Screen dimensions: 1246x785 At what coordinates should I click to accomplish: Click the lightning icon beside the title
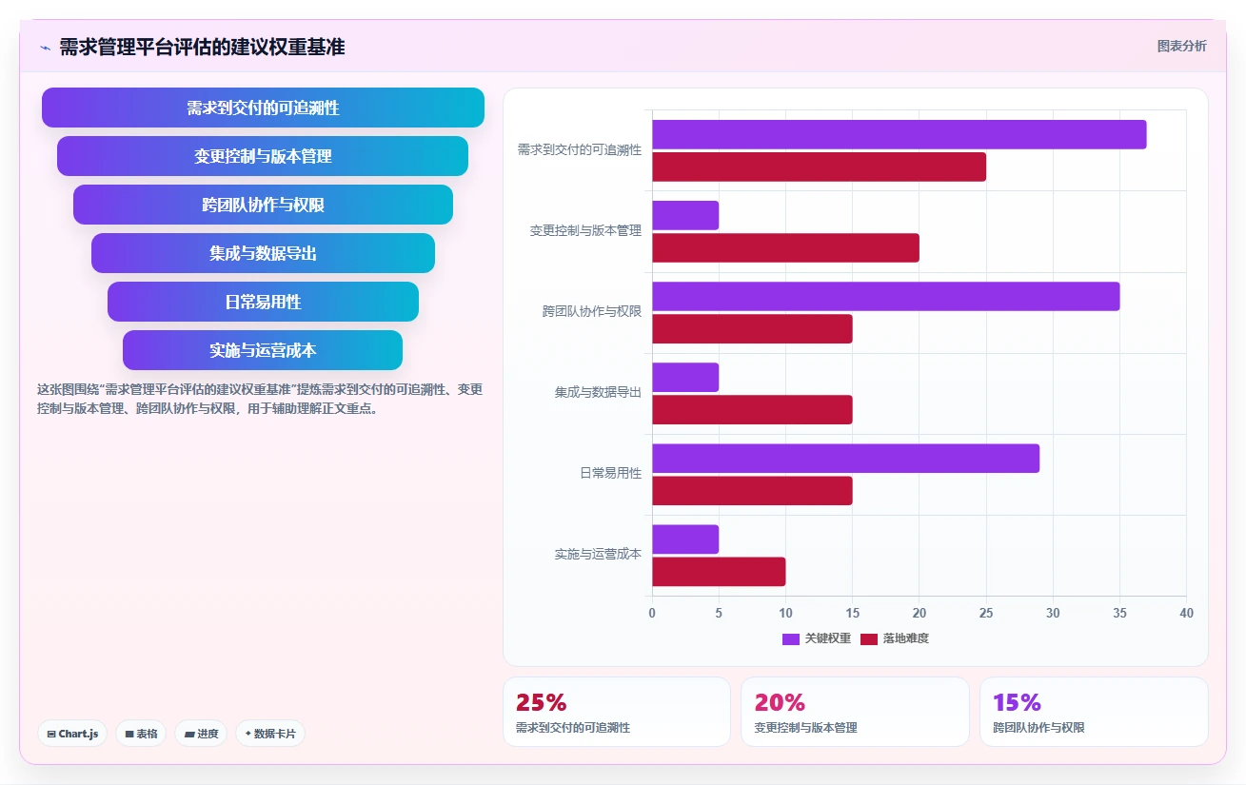[45, 48]
